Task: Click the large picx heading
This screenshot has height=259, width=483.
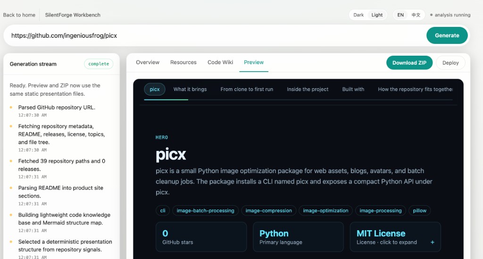Action: pyautogui.click(x=171, y=154)
